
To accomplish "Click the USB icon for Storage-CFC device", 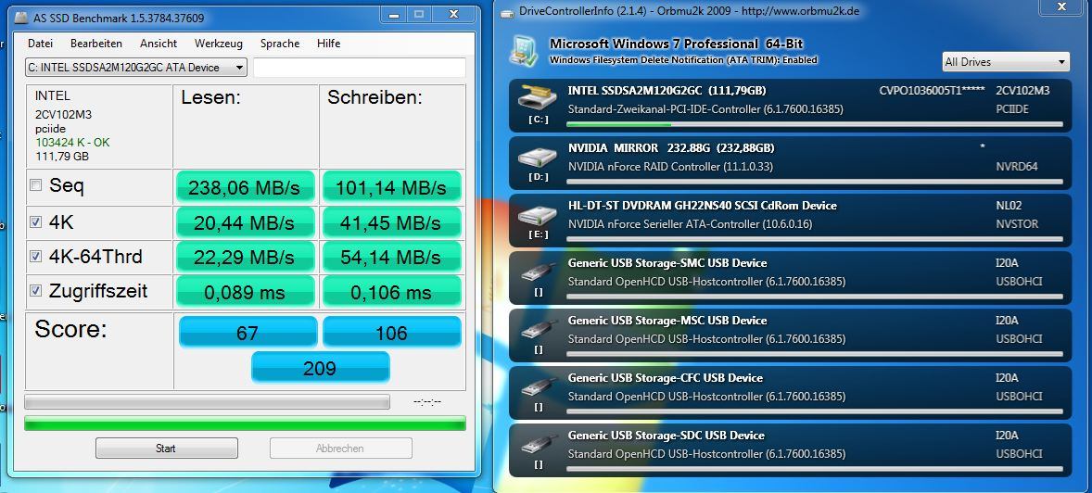I will [x=538, y=386].
